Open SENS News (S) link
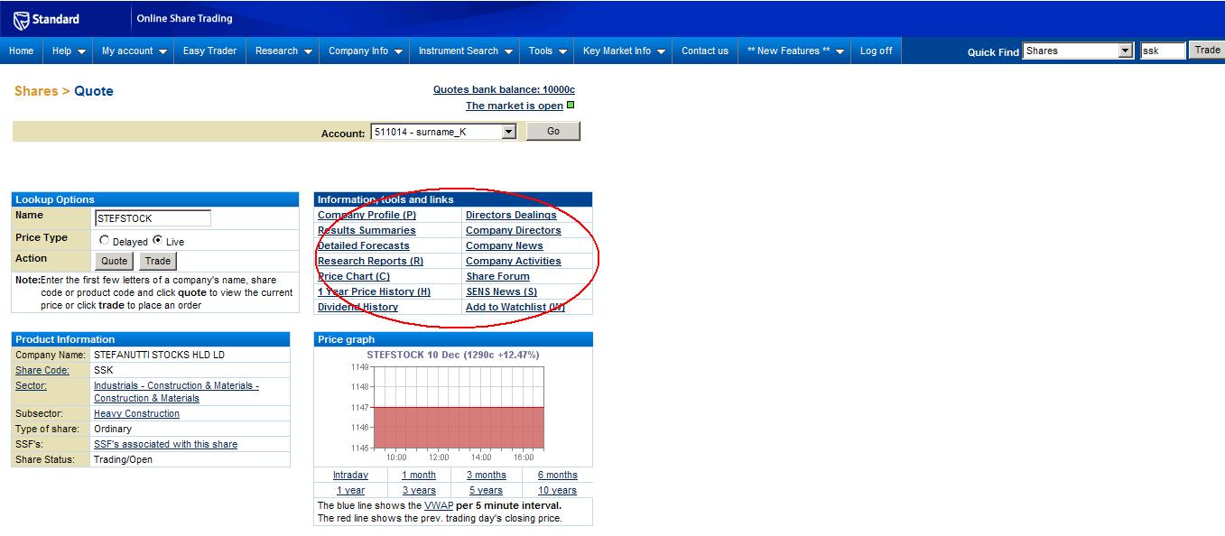The height and width of the screenshot is (536, 1225). click(501, 291)
